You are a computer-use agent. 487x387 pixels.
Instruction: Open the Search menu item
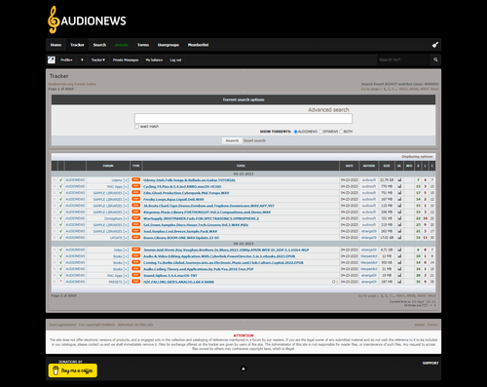pos(99,45)
